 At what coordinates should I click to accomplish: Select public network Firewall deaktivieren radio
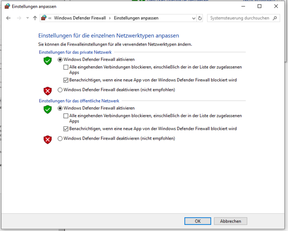[x=60, y=138]
